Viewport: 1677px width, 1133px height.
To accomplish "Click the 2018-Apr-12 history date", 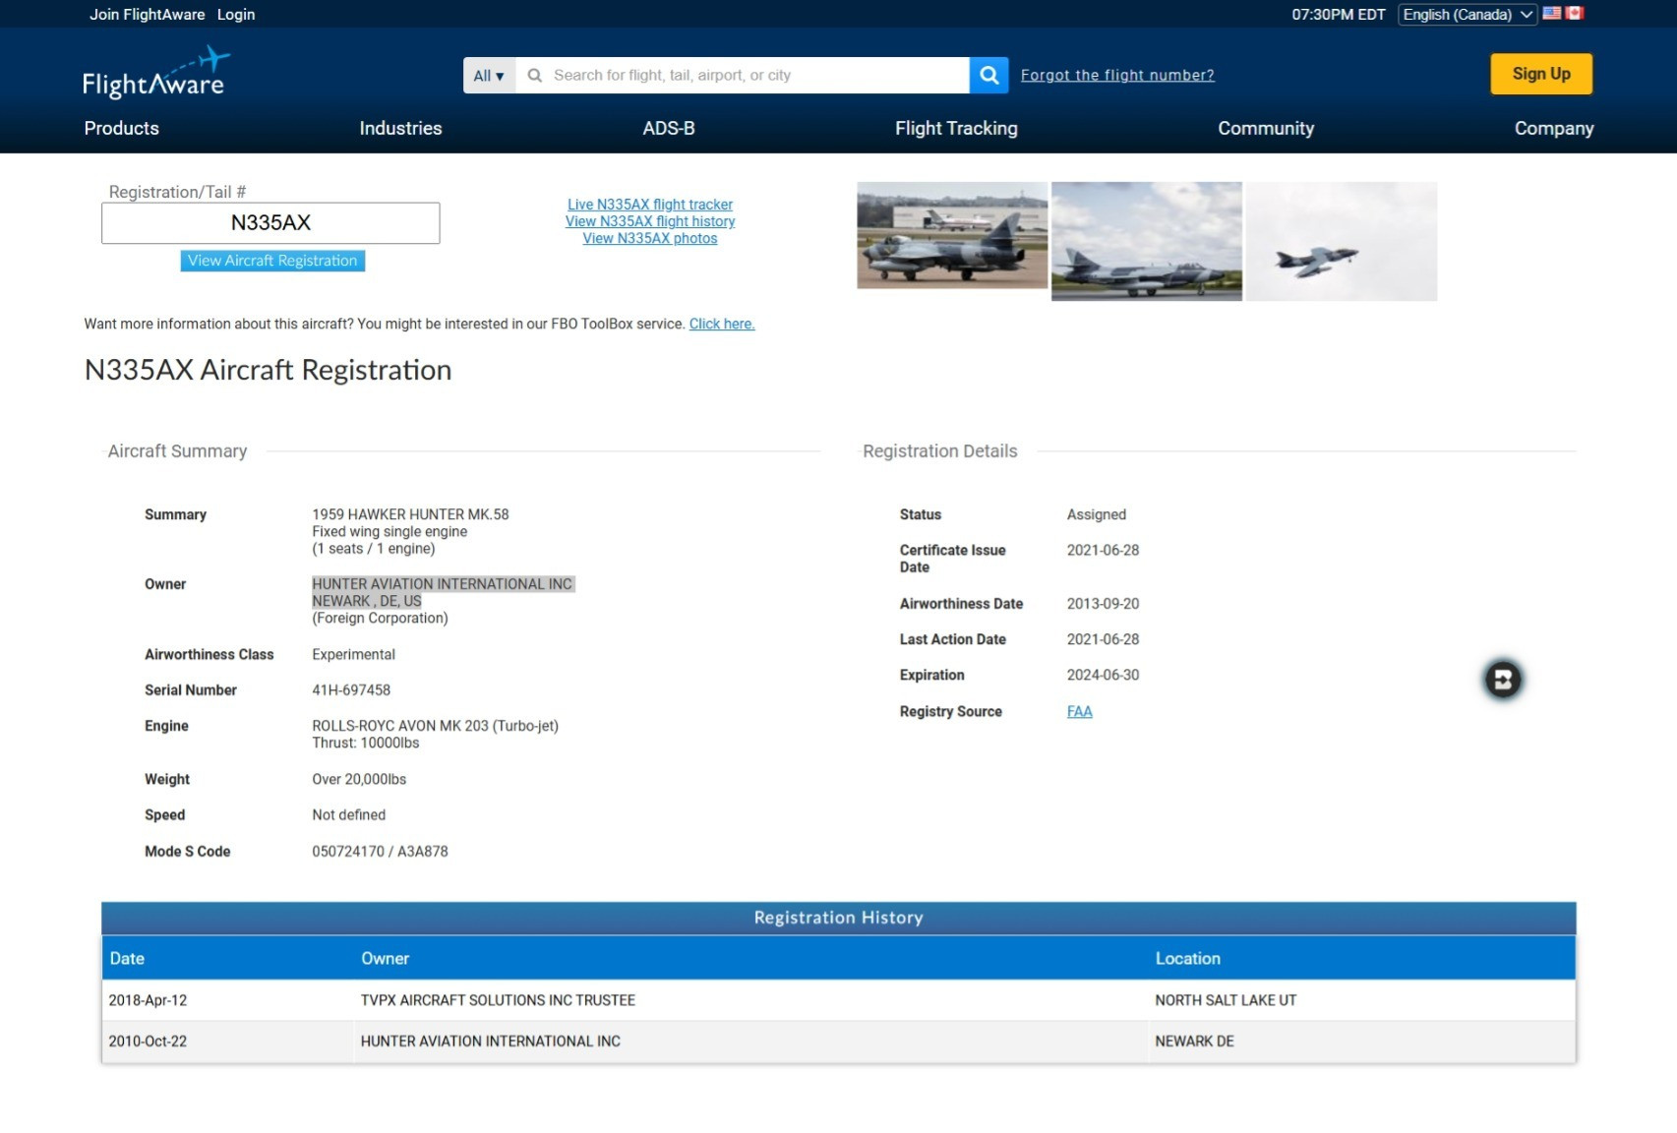I will coord(148,1000).
